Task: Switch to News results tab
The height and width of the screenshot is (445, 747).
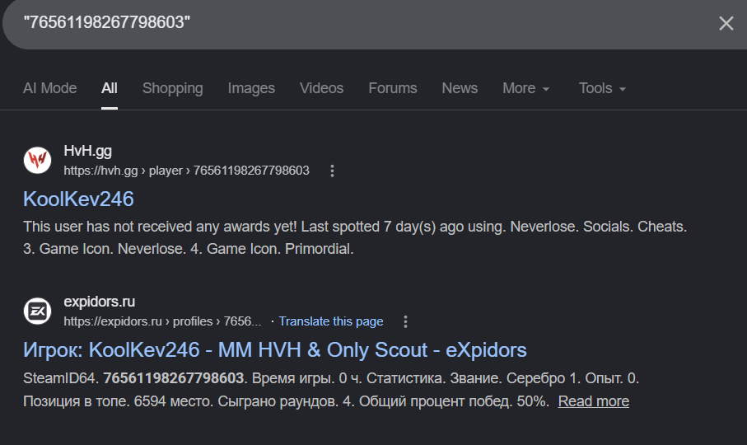Action: pyautogui.click(x=460, y=88)
